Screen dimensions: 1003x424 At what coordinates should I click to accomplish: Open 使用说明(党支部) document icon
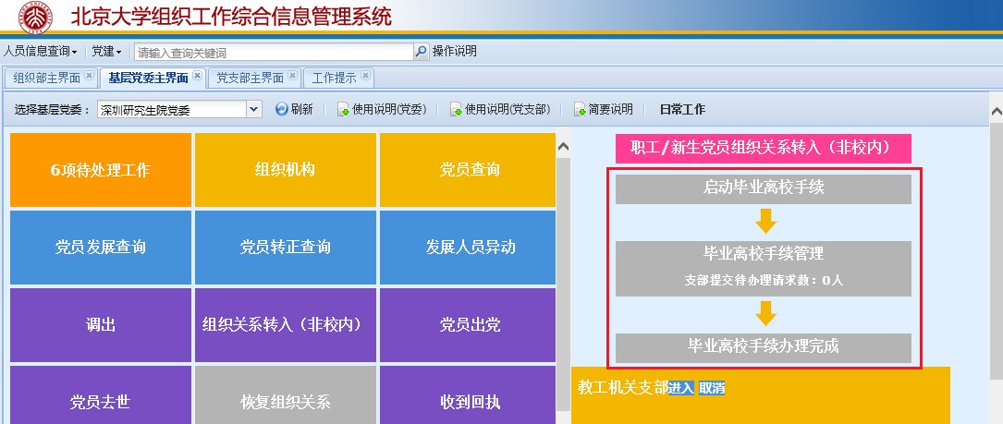coord(456,110)
